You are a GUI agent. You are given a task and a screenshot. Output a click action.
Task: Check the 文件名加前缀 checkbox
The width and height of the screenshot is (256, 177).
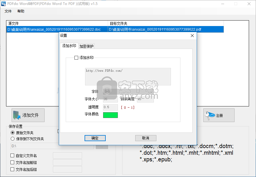pos(12,163)
